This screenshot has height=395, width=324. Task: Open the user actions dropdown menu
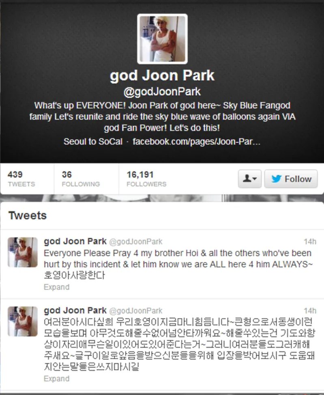coord(250,179)
